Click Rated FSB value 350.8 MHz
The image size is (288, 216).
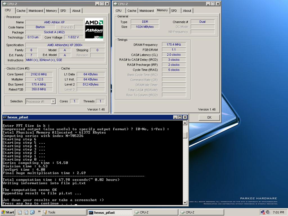pyautogui.click(x=39, y=89)
